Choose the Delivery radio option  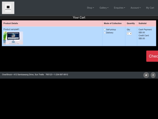[x=105, y=33]
